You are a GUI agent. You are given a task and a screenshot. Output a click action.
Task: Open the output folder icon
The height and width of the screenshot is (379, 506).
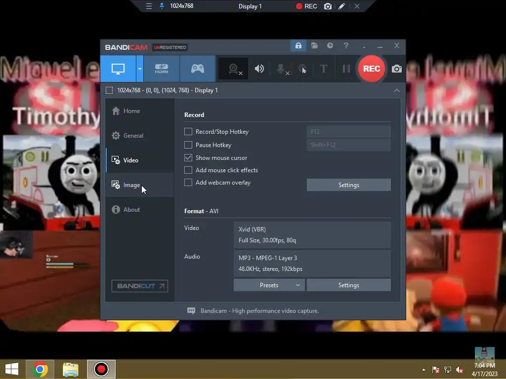pos(314,46)
